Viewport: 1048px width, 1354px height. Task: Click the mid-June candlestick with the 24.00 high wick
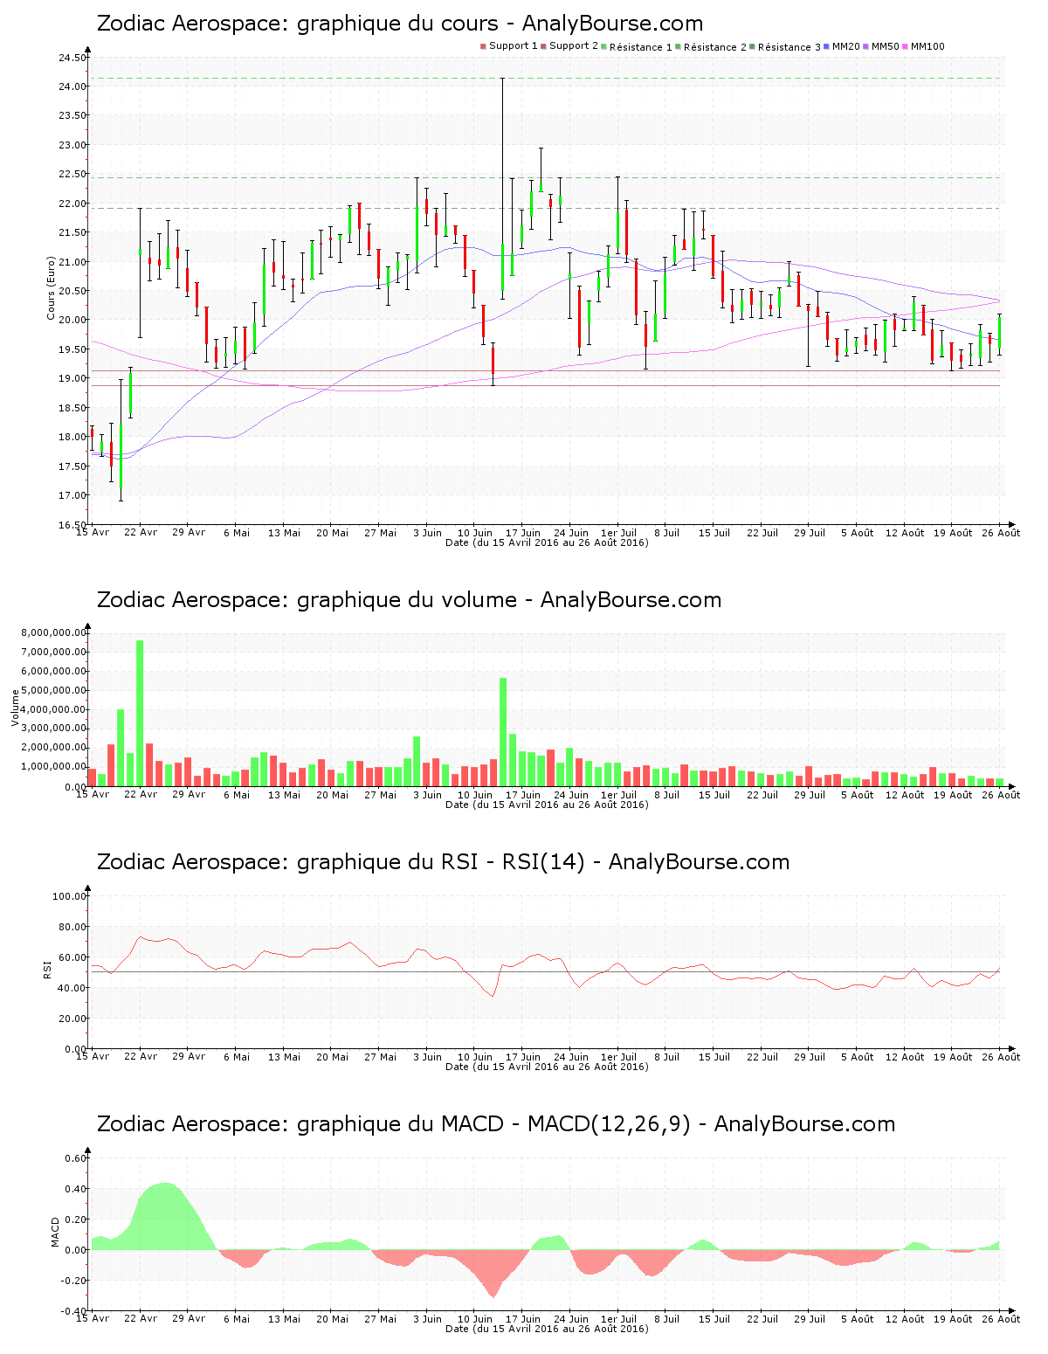(x=502, y=188)
